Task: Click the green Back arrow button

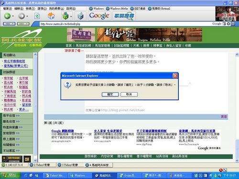Action: pyautogui.click(x=7, y=16)
